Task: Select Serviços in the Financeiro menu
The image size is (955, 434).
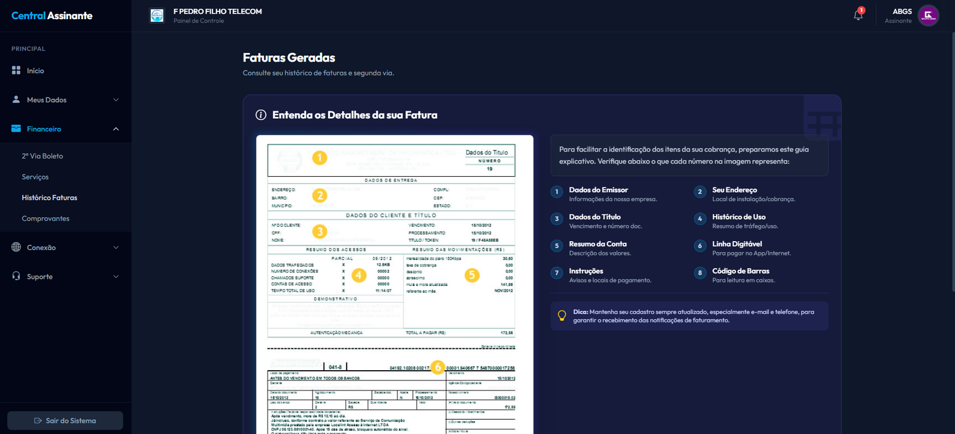Action: [x=35, y=177]
